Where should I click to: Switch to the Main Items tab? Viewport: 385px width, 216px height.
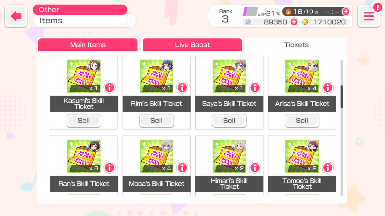pyautogui.click(x=88, y=44)
